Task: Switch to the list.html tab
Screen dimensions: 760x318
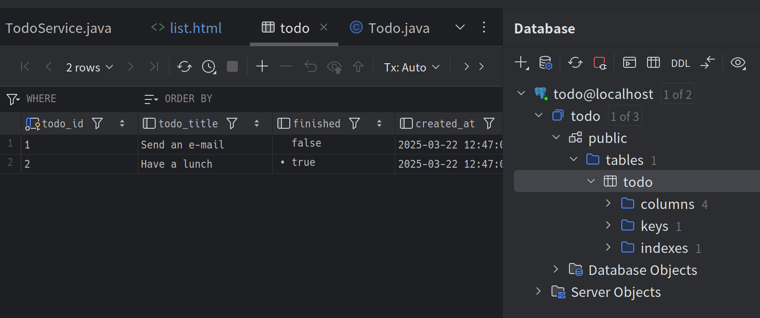Action: coord(195,28)
